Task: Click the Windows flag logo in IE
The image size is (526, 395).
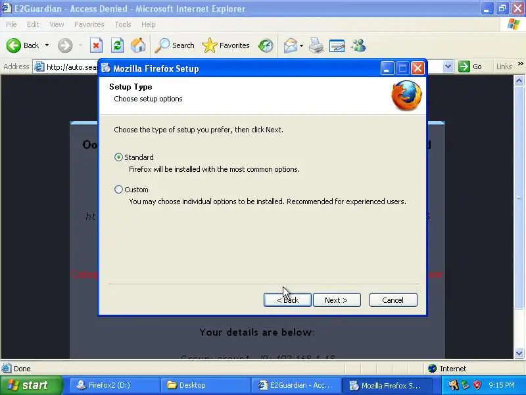Action: (514, 24)
